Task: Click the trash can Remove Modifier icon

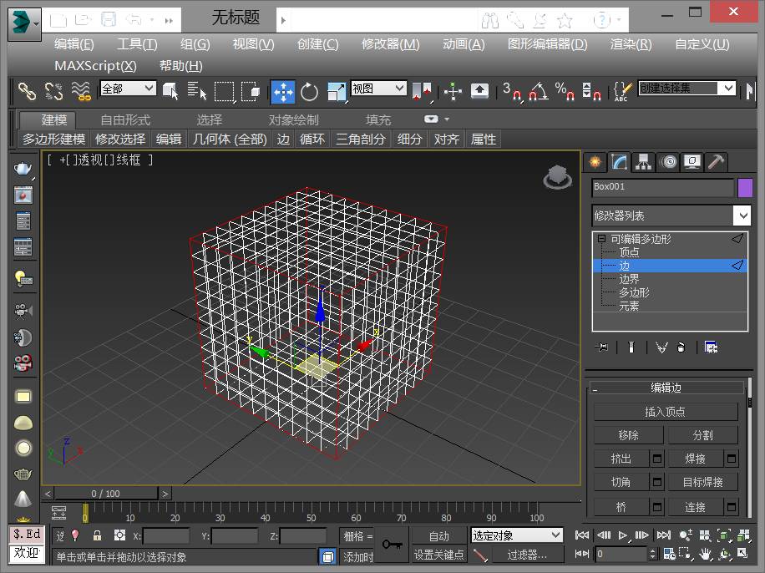Action: click(681, 347)
